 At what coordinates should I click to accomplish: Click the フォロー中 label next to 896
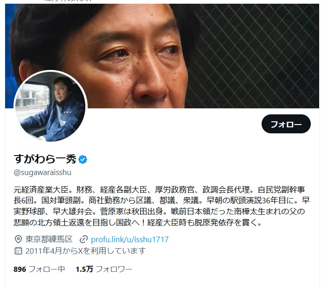(47, 269)
